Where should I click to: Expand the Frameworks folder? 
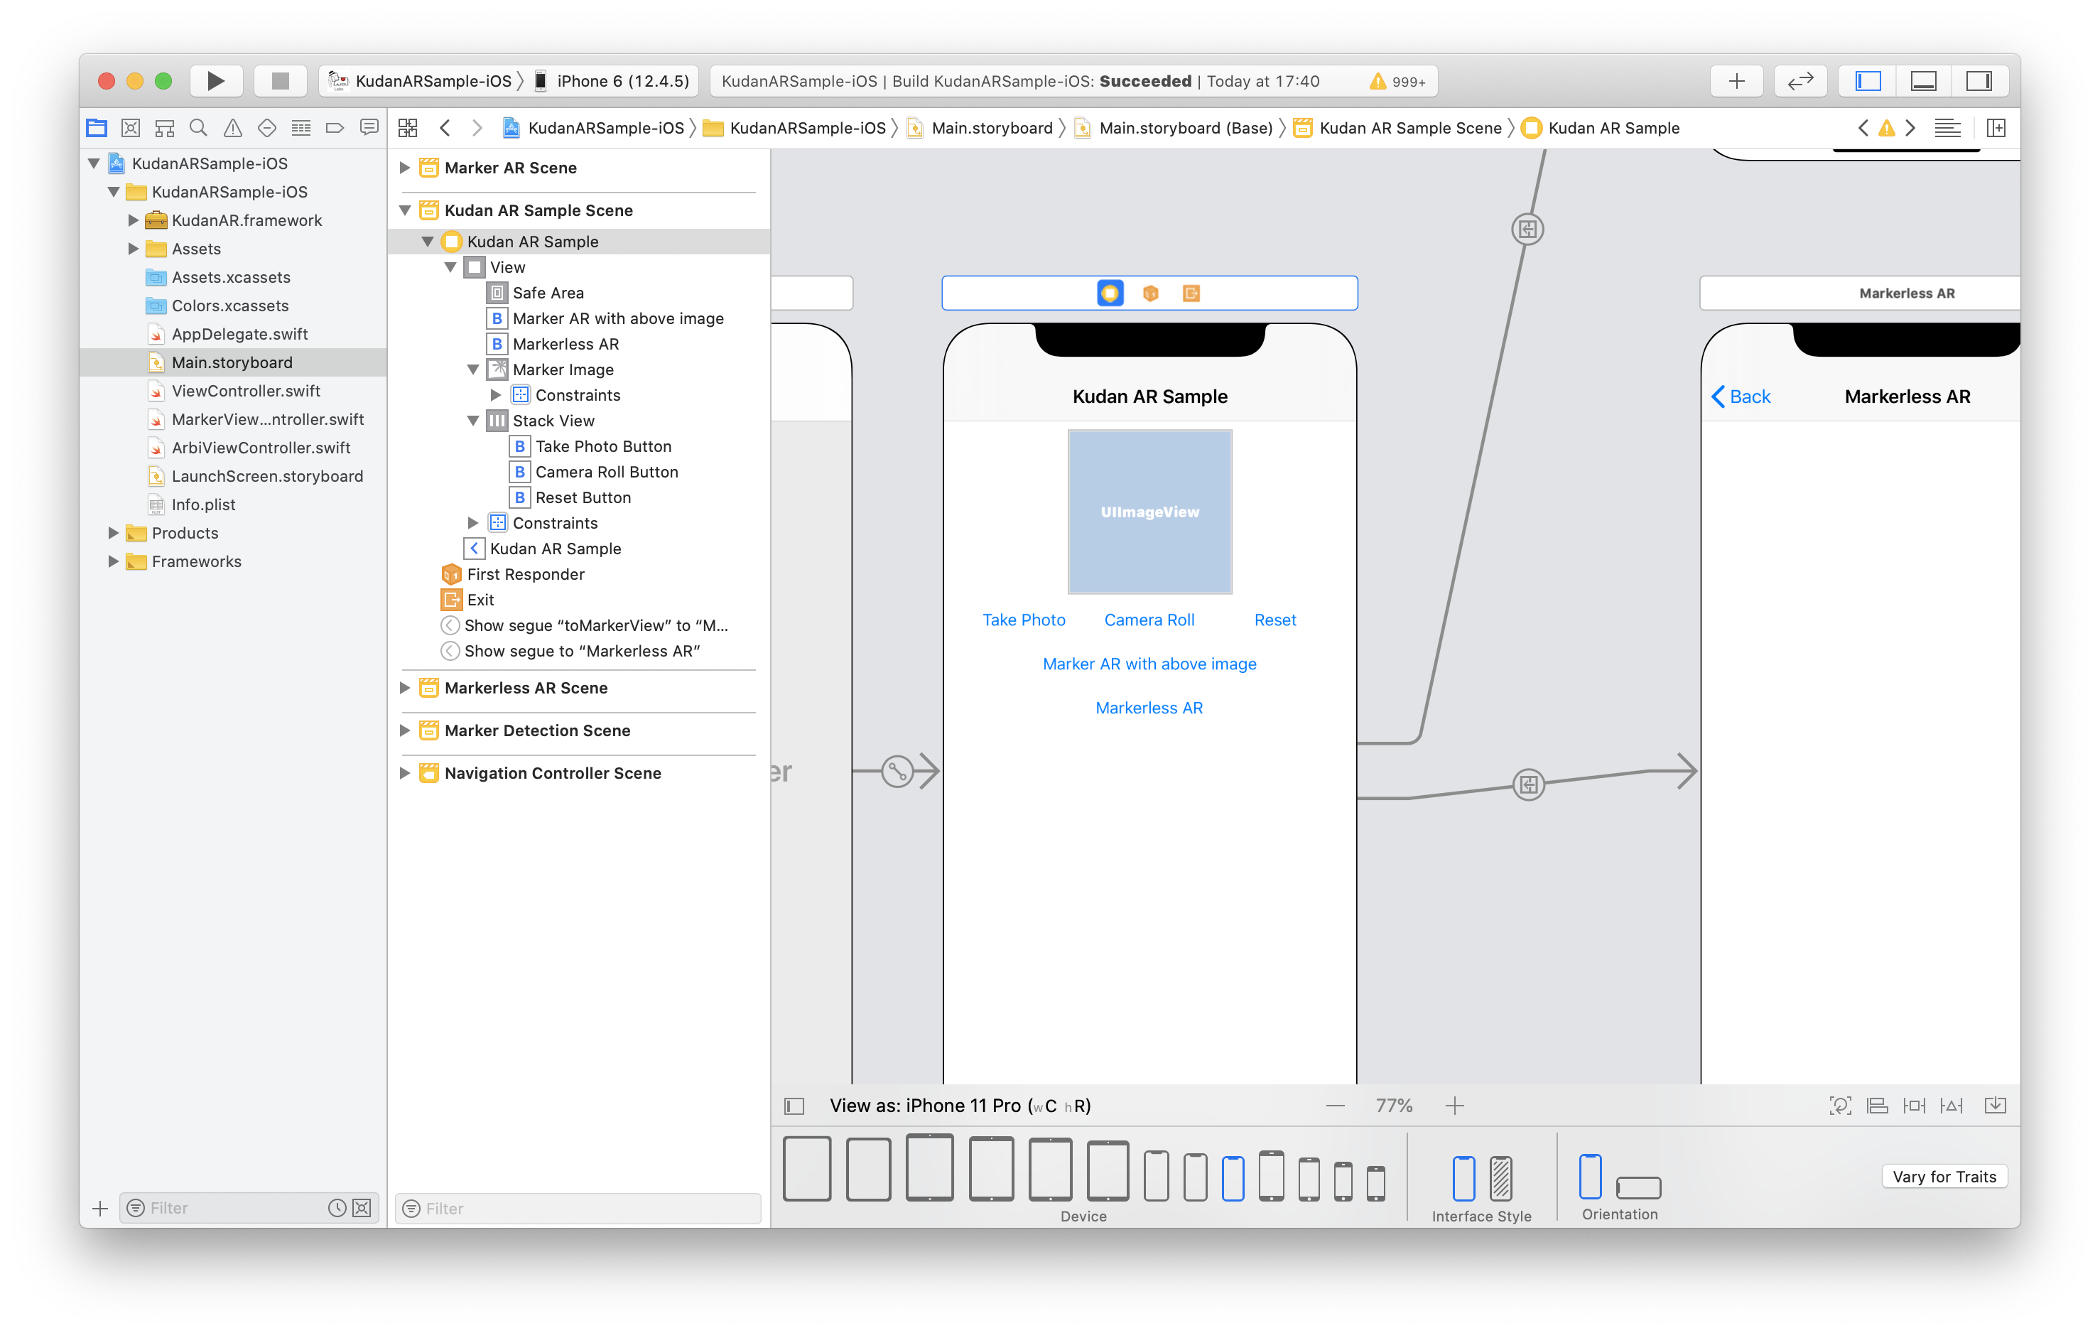tap(112, 561)
